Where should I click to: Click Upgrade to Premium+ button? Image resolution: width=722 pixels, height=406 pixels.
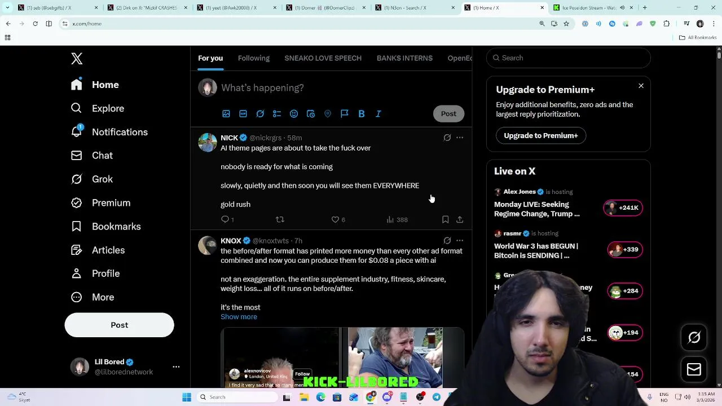pos(540,135)
